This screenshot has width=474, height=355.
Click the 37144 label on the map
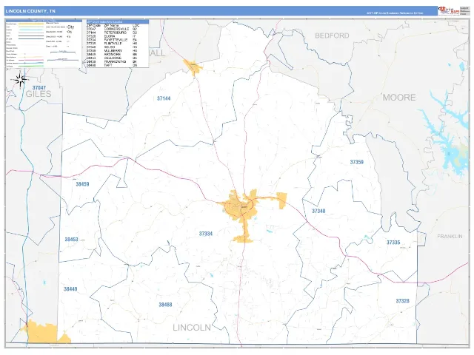point(164,98)
